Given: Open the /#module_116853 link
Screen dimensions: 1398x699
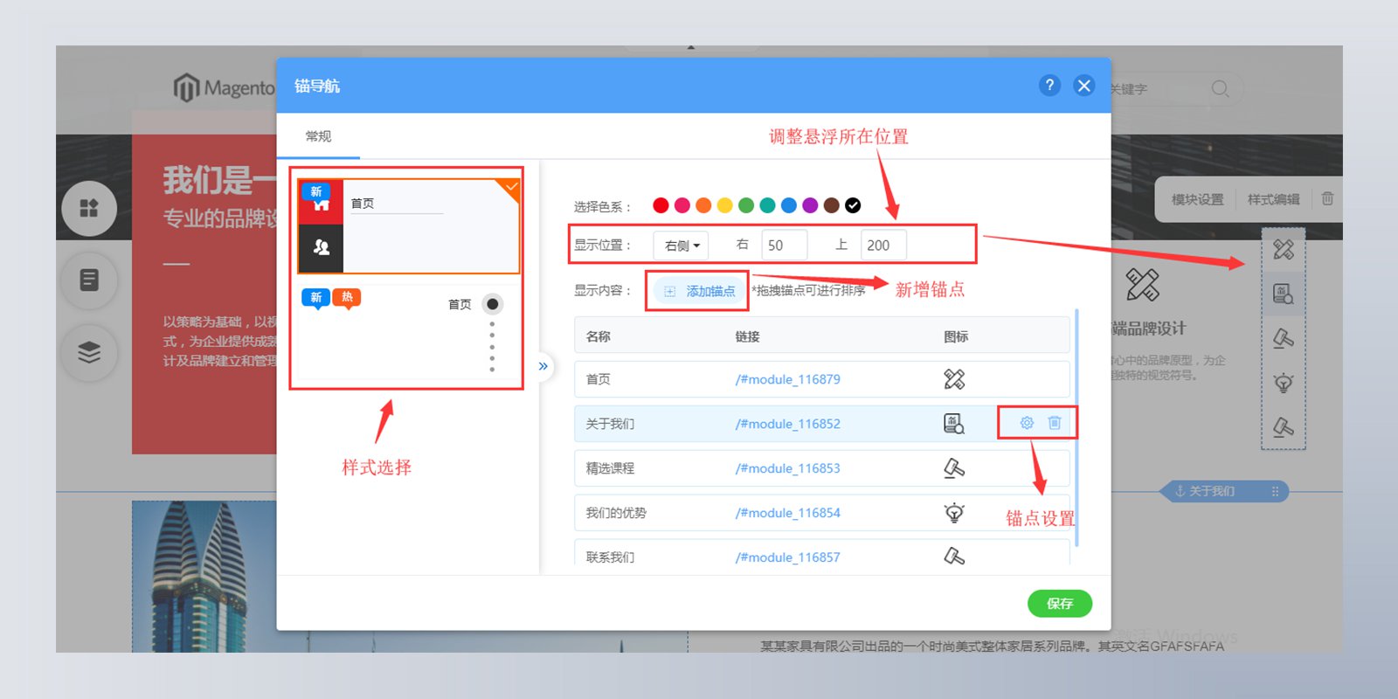Looking at the screenshot, I should pos(788,468).
